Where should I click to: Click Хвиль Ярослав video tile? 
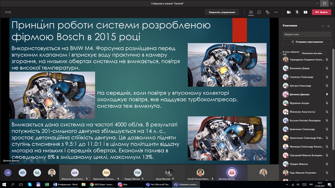169,173
